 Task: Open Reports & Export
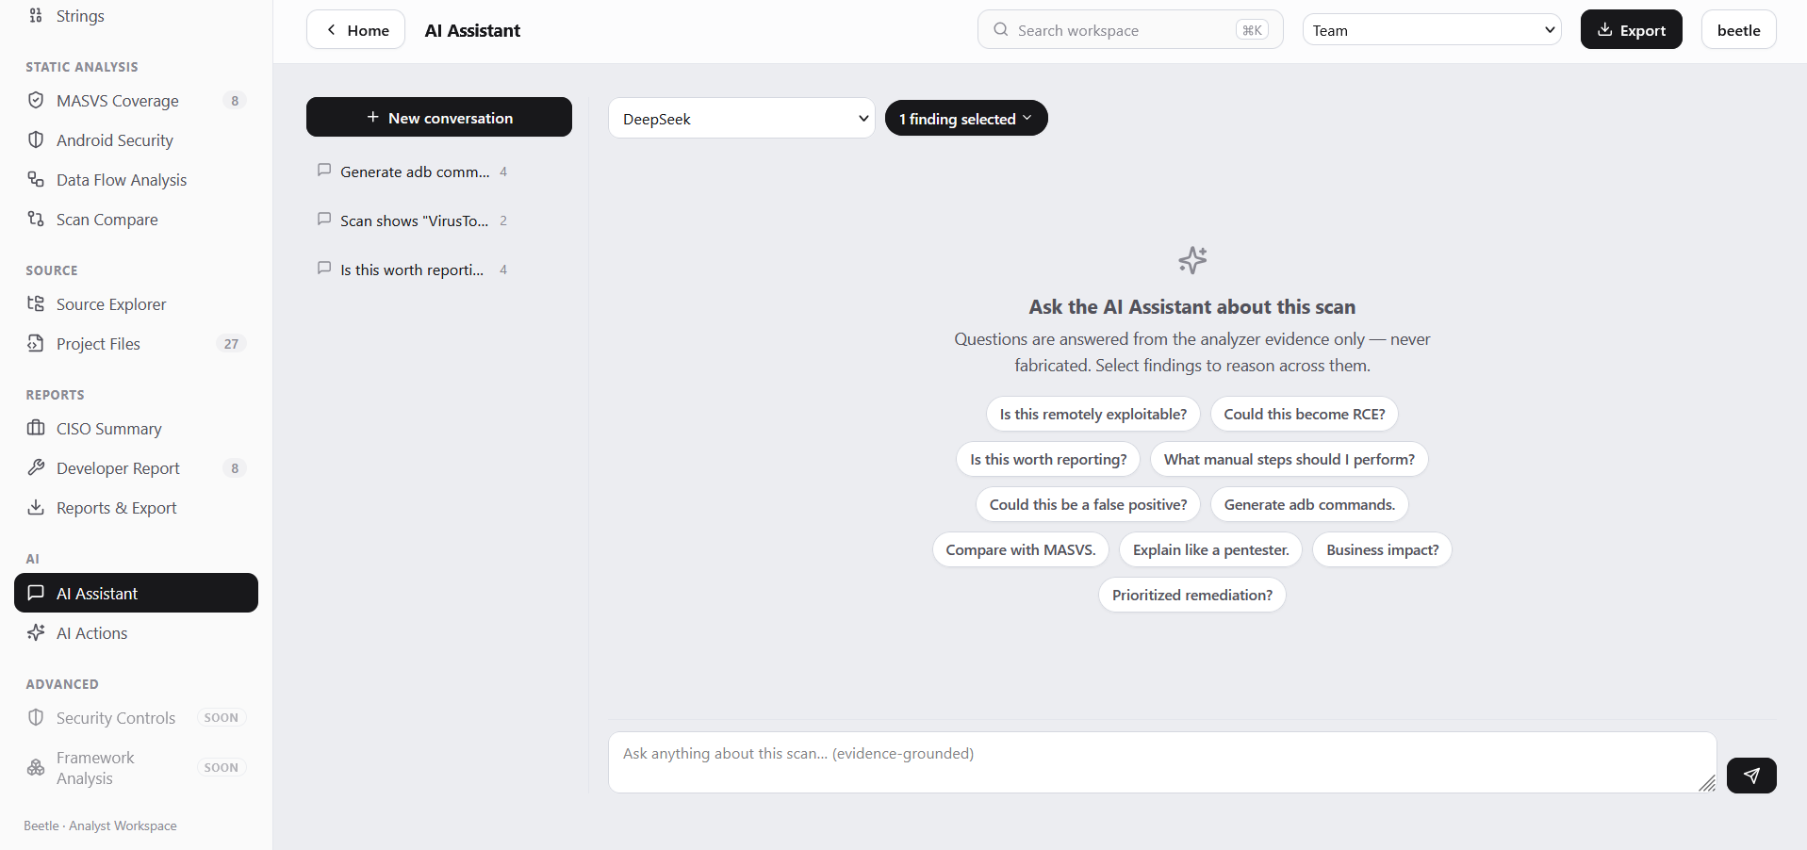click(x=136, y=508)
